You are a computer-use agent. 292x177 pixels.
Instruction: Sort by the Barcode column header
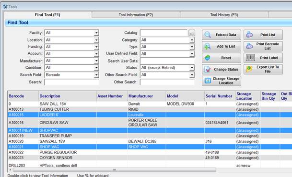[x=23, y=96]
